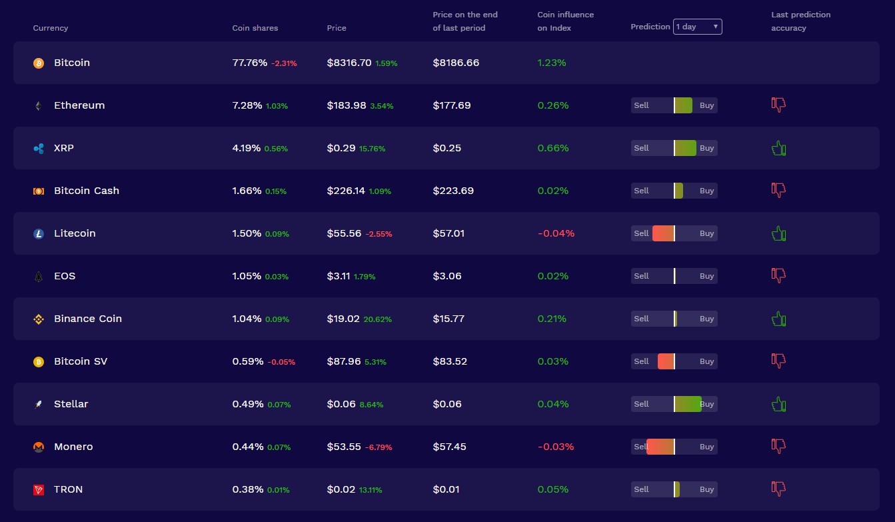Click the Coin shares column header
The width and height of the screenshot is (895, 522).
coord(255,28)
